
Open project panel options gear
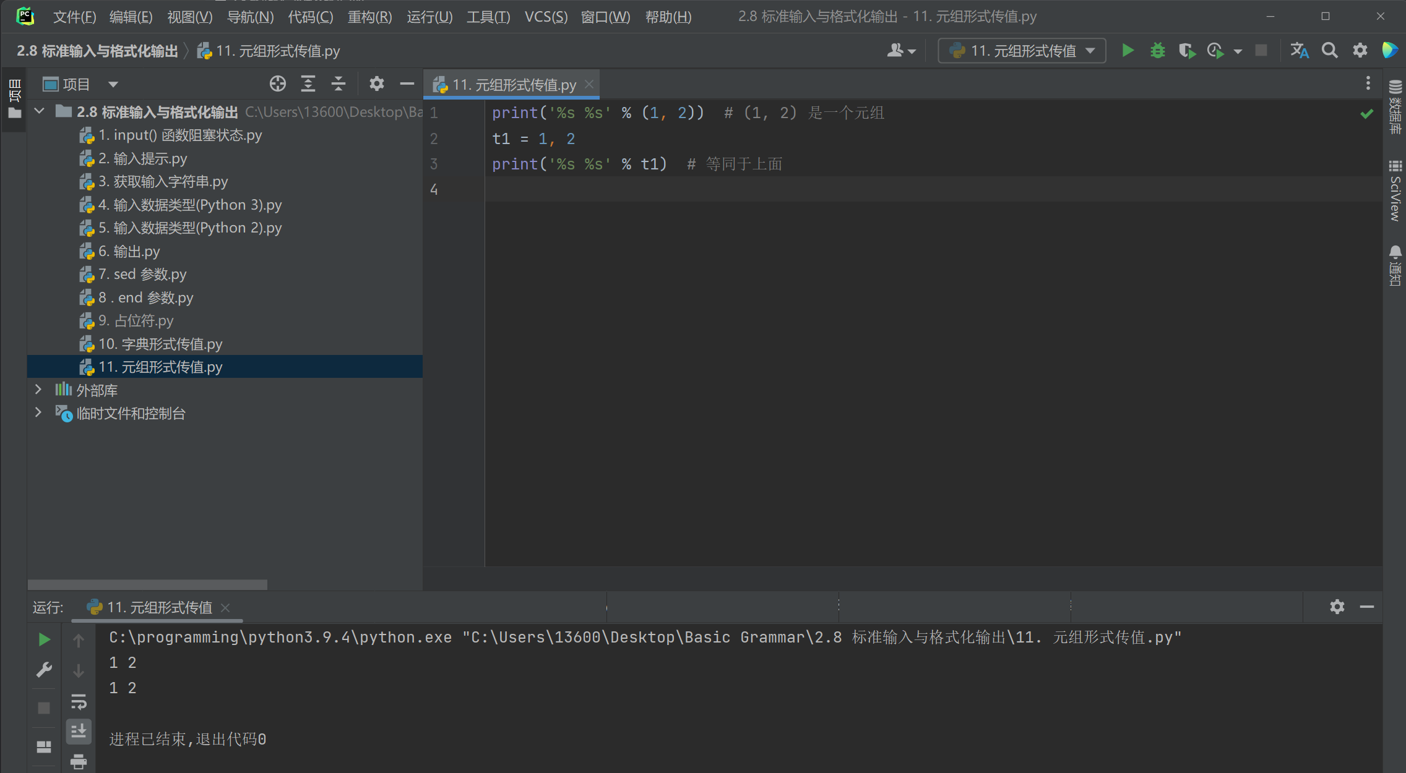pyautogui.click(x=376, y=83)
